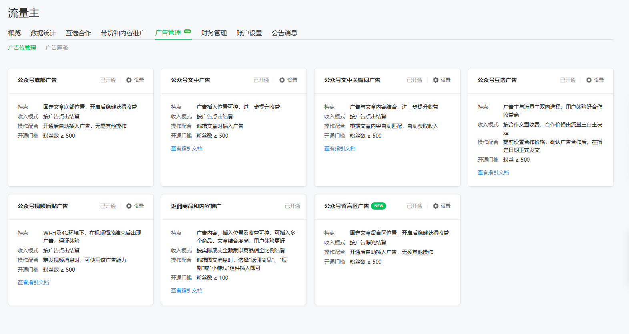Select 广告位管理 sub-tab
Viewport: 629px width, 334px height.
22,48
